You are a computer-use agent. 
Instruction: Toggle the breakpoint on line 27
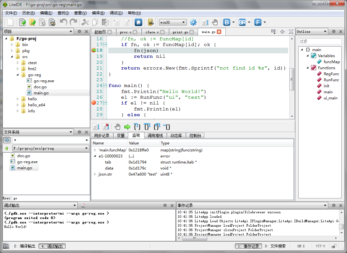94,103
